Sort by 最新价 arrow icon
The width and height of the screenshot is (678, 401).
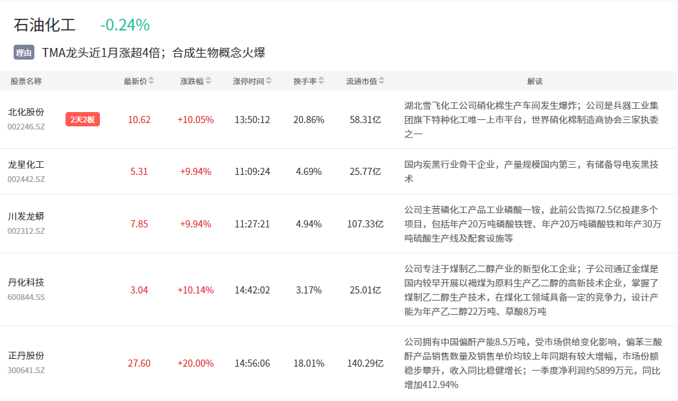coord(151,81)
